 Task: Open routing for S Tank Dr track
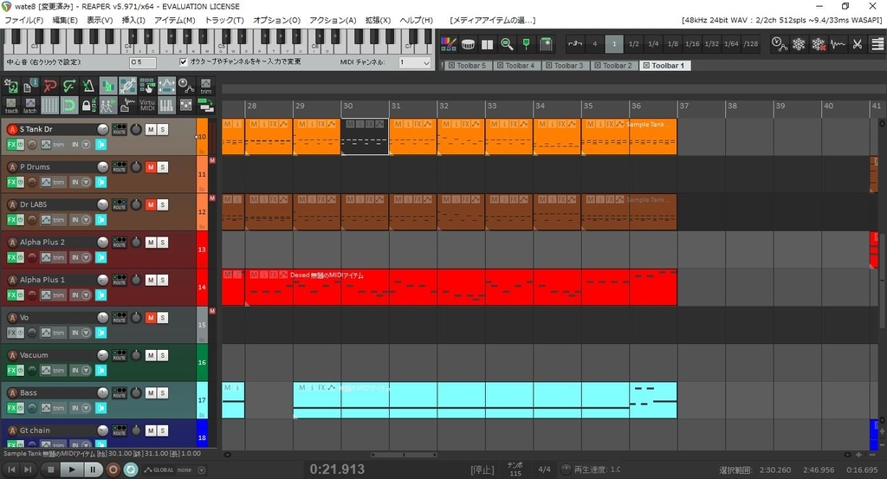119,129
